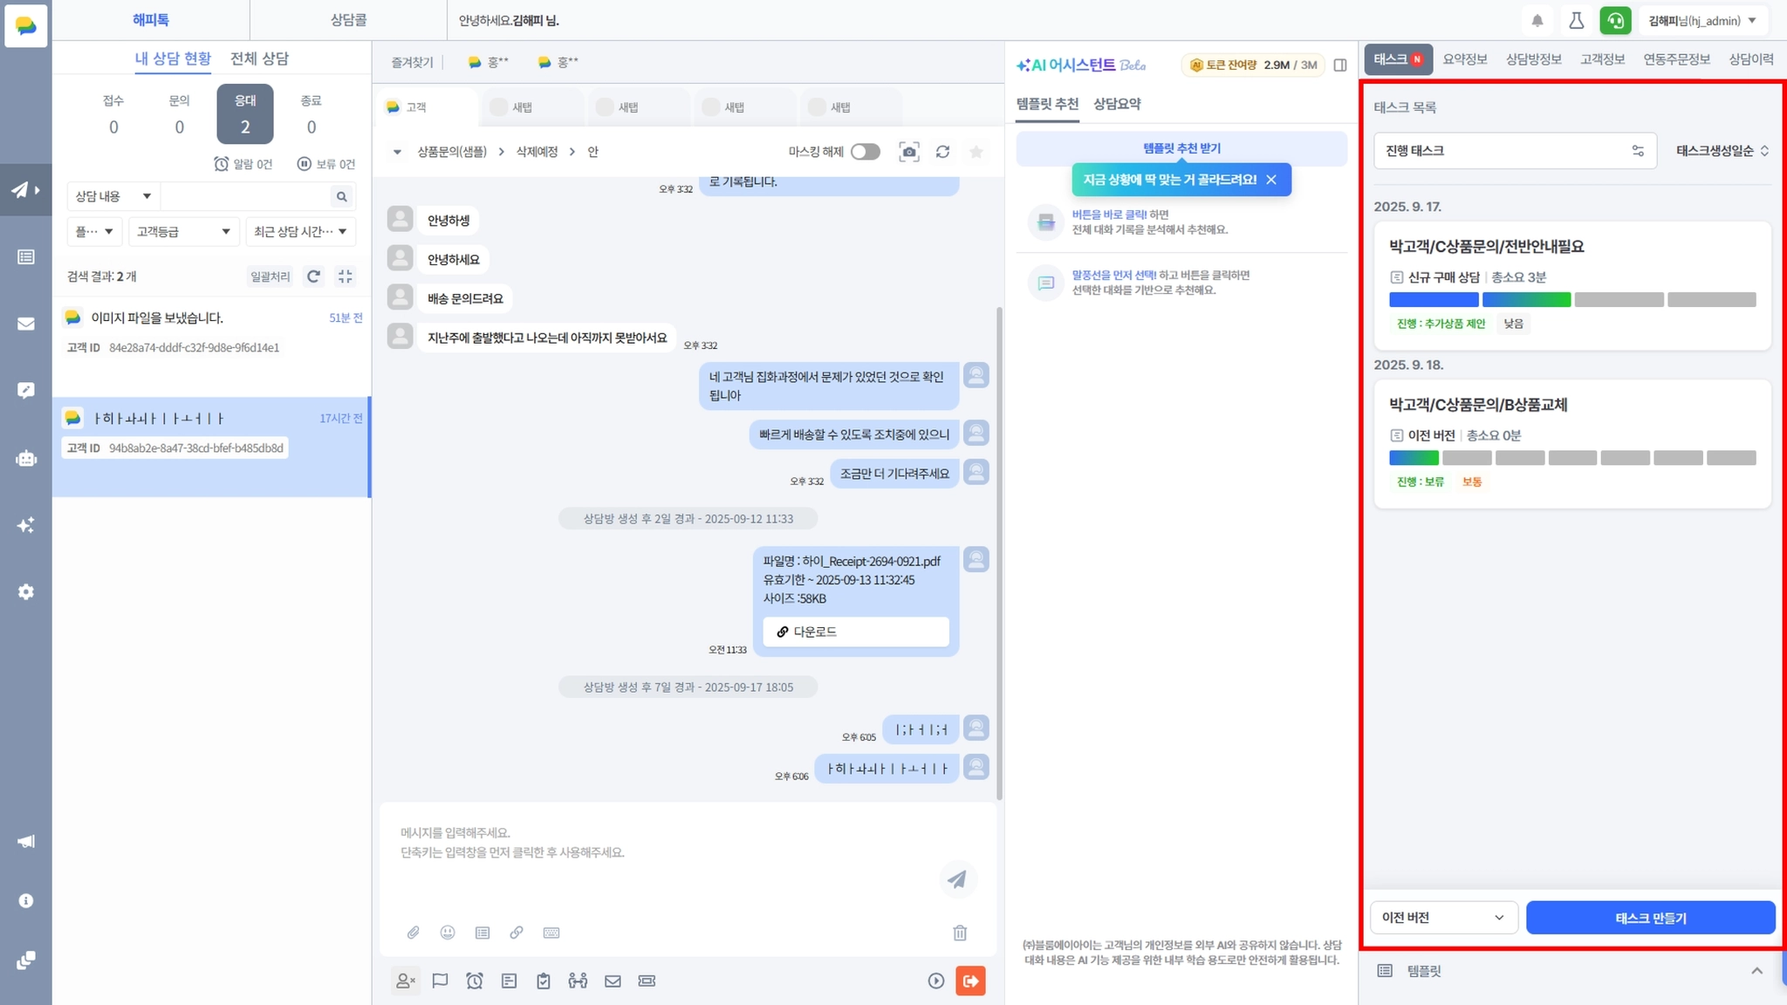
Task: Expand the 템플릿 section chevron
Action: 1756,971
